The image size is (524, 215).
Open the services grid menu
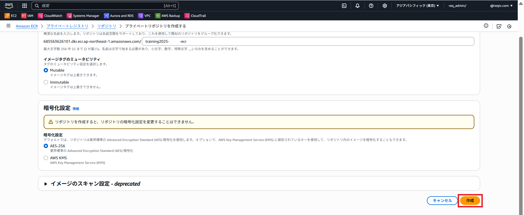point(25,6)
